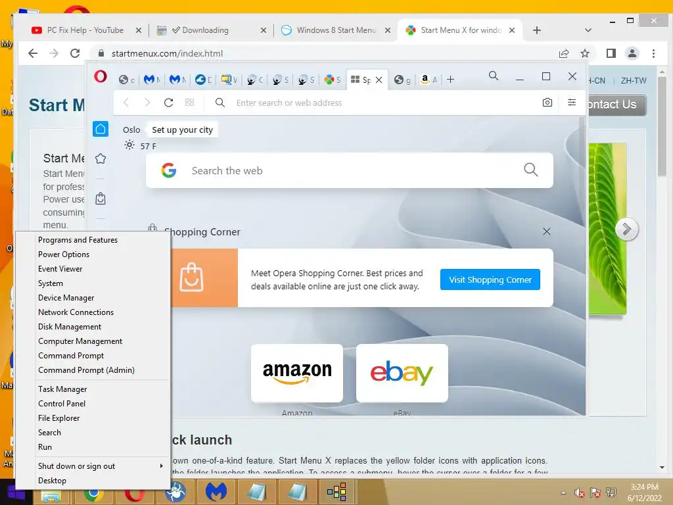Click Opera reload button
The height and width of the screenshot is (505, 673).
168,103
